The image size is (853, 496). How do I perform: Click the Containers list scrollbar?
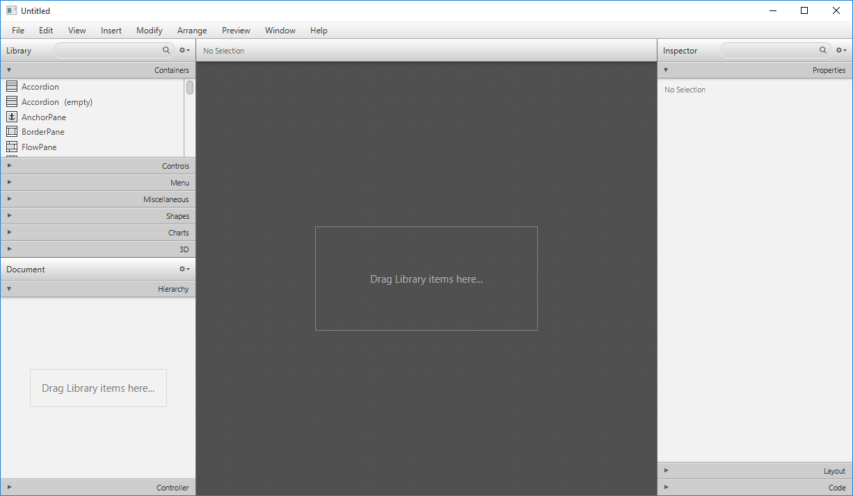(189, 87)
